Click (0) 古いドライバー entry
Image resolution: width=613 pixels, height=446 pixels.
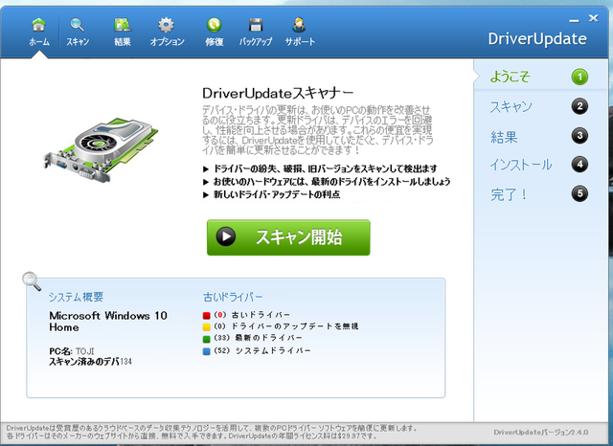pos(252,315)
